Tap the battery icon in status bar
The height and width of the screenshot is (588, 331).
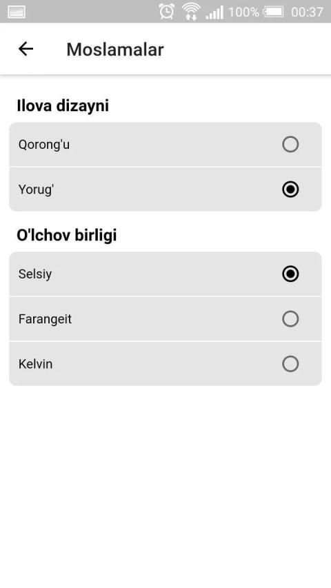coord(274,12)
